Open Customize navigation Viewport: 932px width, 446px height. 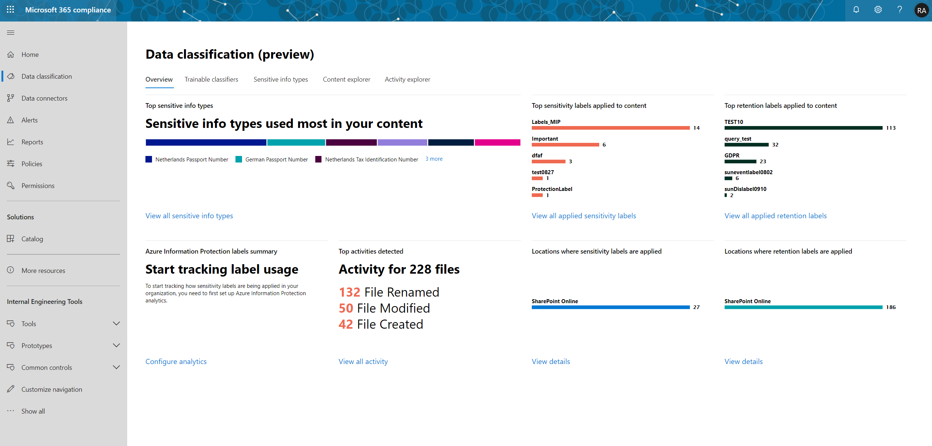(x=51, y=389)
